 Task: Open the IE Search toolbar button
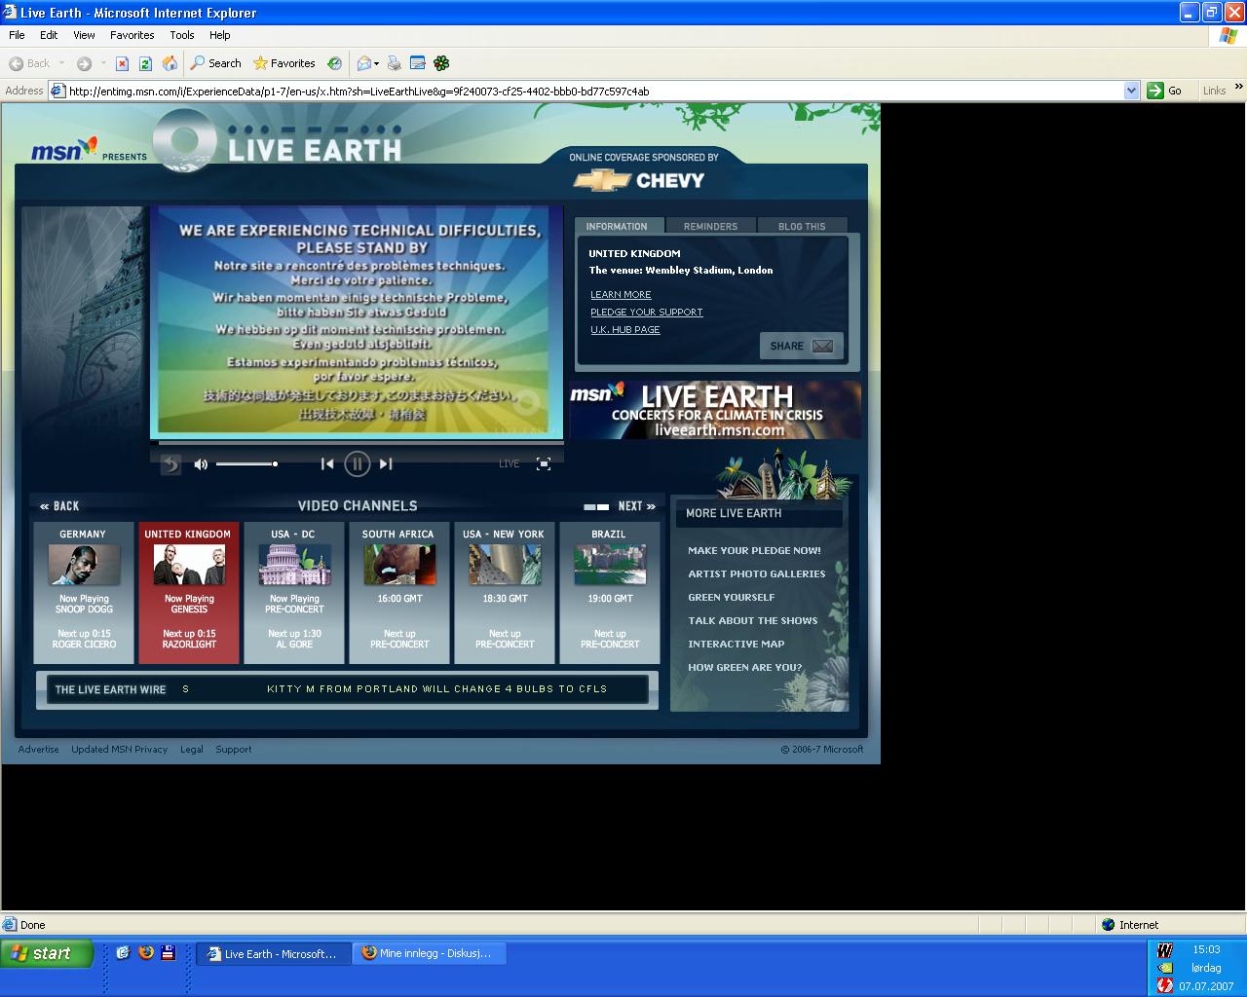click(x=215, y=63)
